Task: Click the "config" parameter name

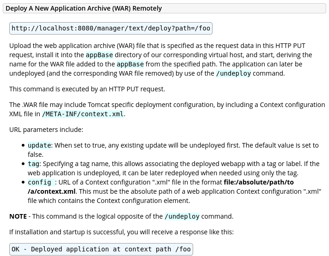Action: tap(39, 182)
